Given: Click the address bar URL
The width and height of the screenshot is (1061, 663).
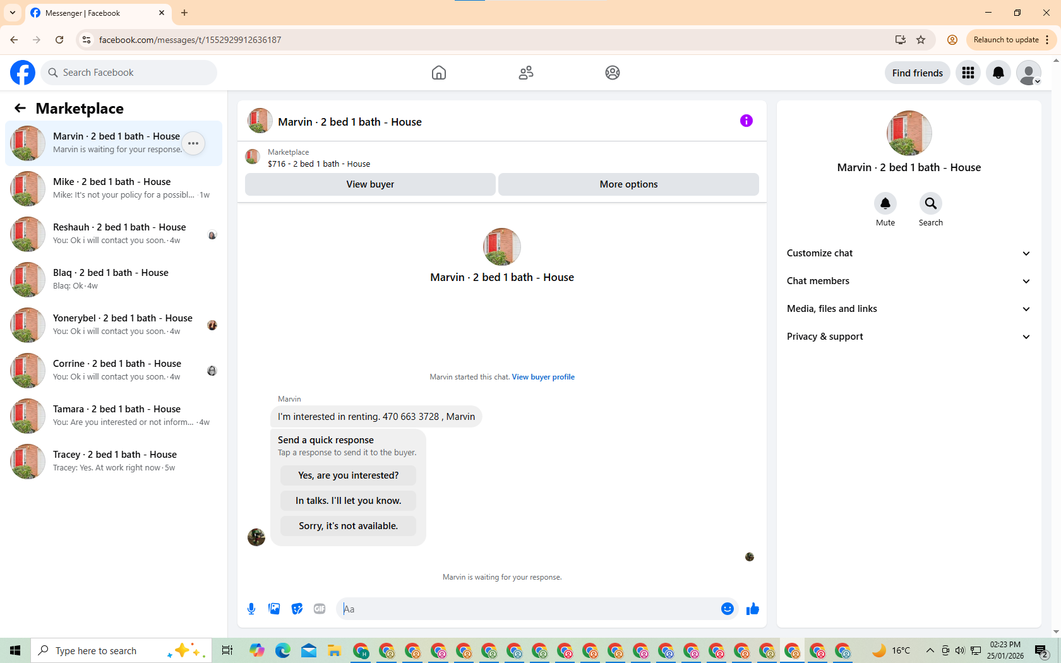Looking at the screenshot, I should click(190, 40).
